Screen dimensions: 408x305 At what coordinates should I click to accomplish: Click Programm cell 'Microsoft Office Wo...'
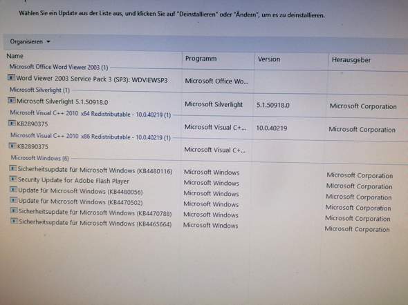point(216,81)
